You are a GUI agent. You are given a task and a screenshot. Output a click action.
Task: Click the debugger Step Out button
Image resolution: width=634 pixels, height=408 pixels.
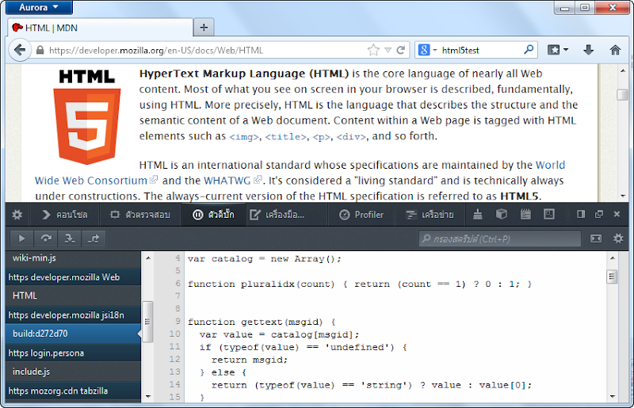tap(94, 238)
